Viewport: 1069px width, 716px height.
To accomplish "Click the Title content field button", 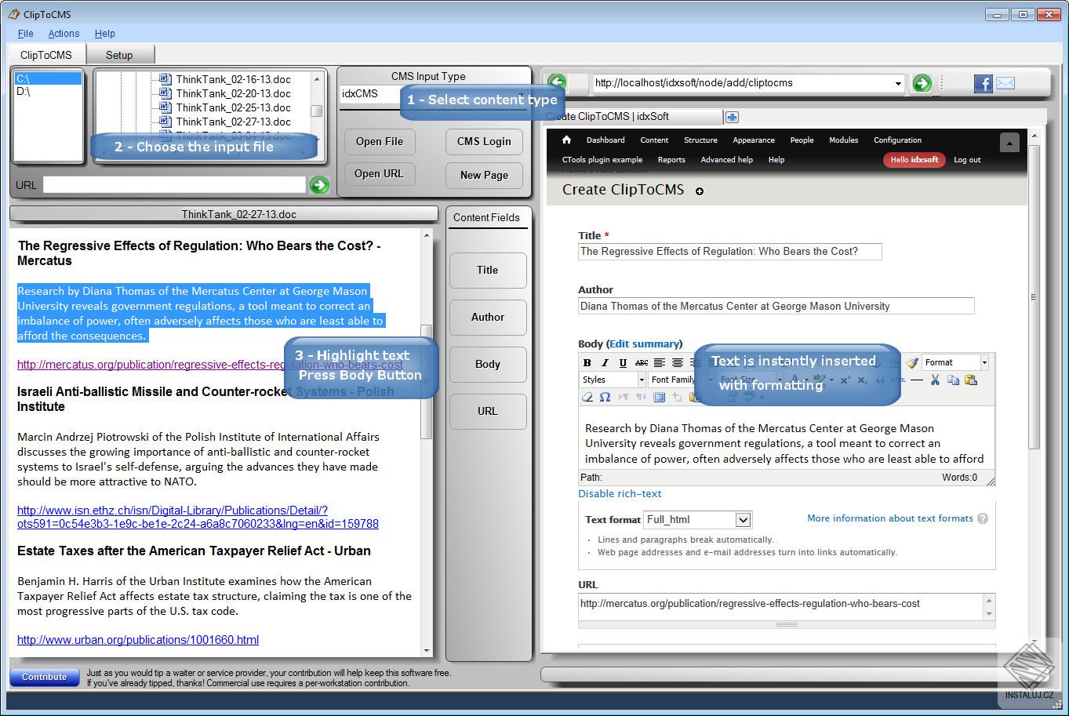I will click(x=487, y=271).
